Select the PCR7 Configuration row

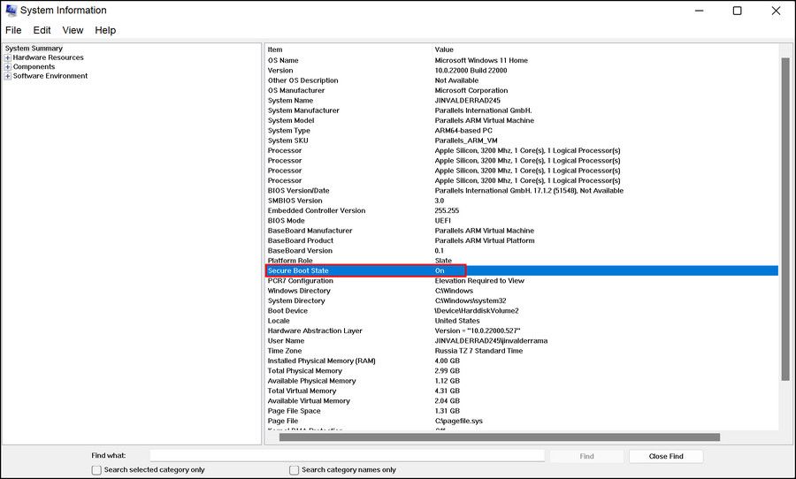(x=522, y=281)
